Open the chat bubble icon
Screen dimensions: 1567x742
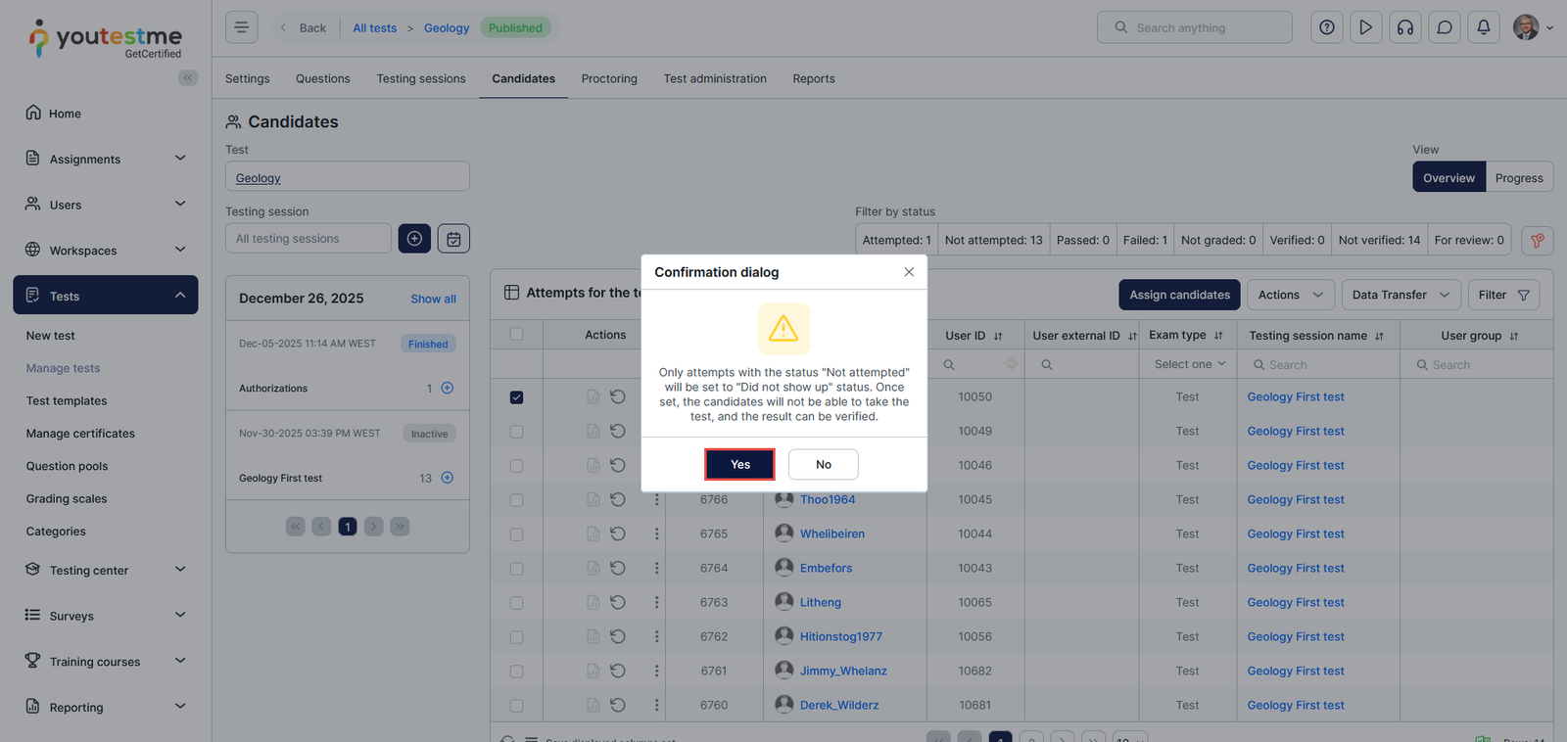[x=1445, y=27]
